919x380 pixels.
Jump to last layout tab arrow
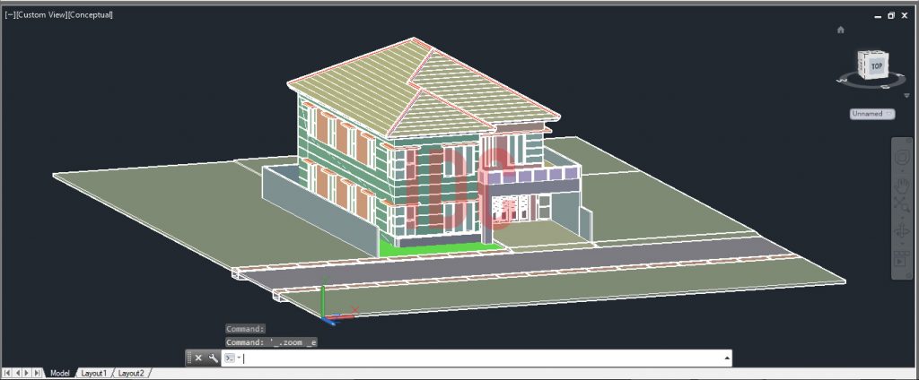point(37,373)
